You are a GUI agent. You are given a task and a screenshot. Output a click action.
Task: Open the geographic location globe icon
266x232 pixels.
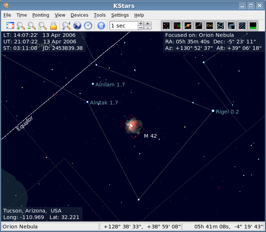click(x=77, y=26)
